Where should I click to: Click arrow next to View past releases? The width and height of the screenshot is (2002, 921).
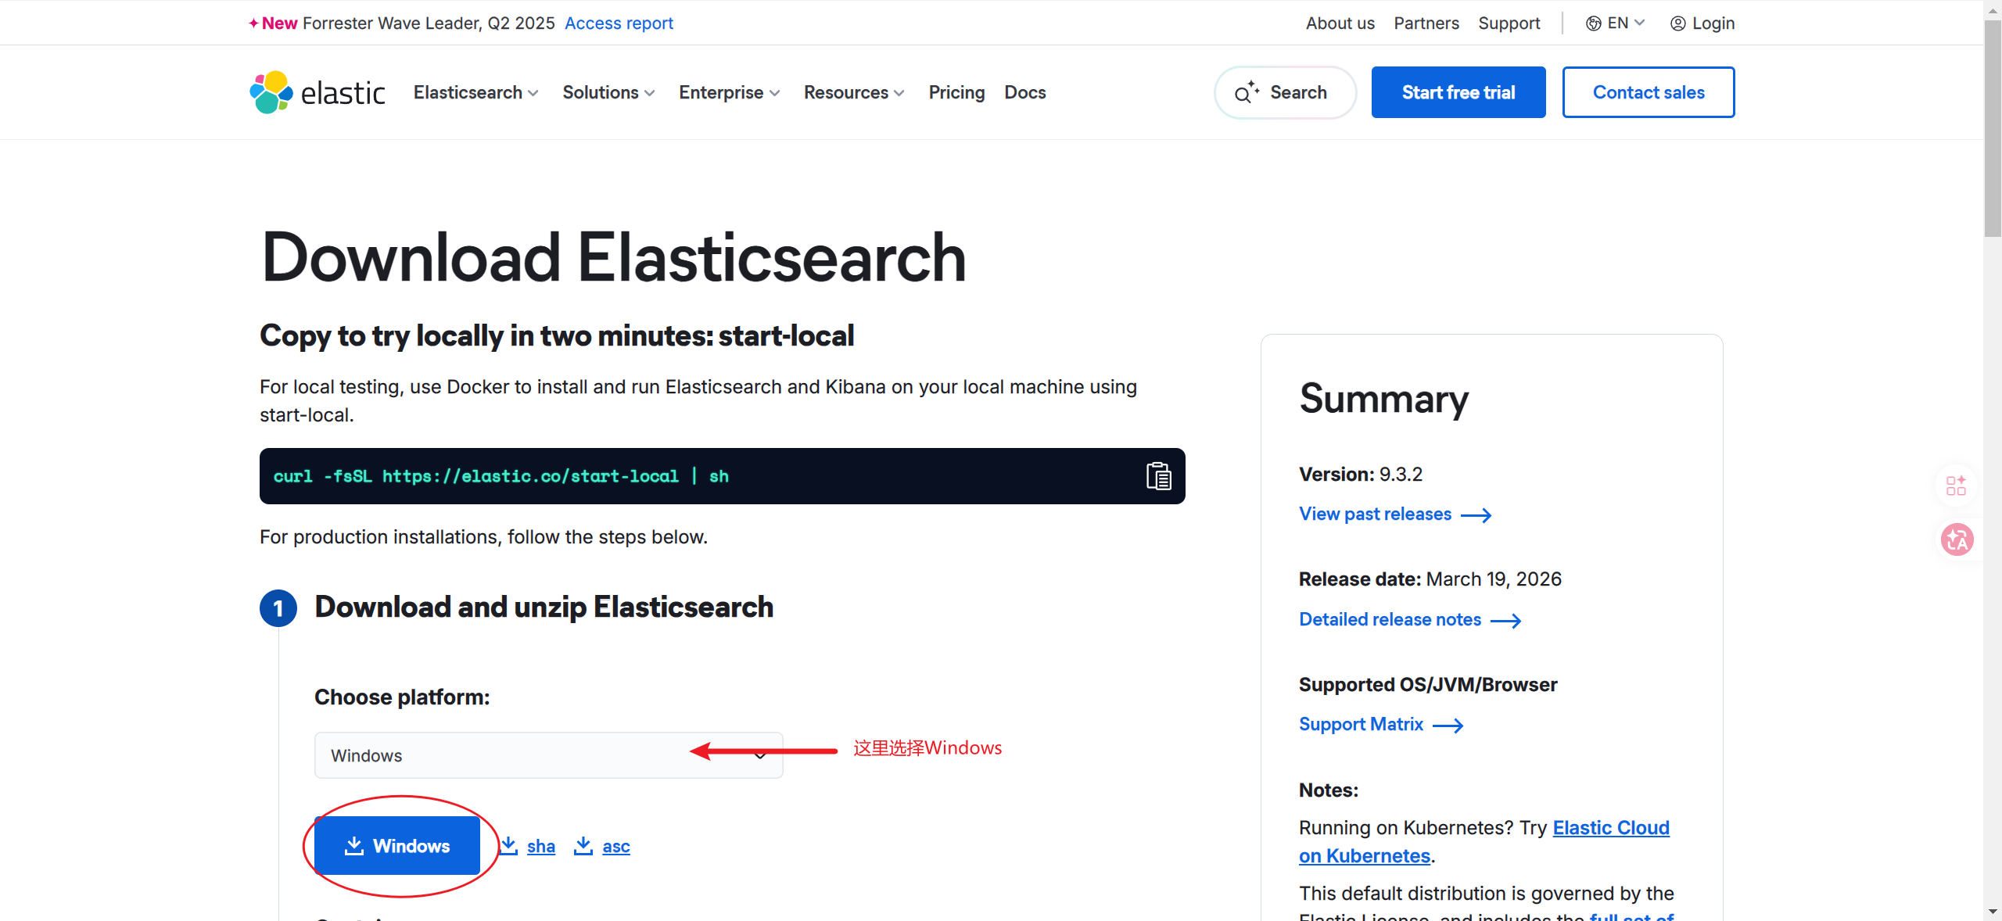point(1476,515)
